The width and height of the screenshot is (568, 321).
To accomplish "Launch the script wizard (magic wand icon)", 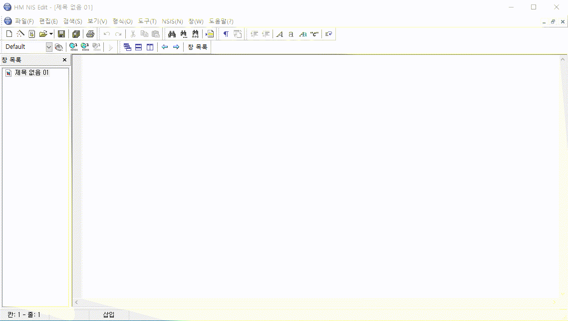I will coord(20,34).
